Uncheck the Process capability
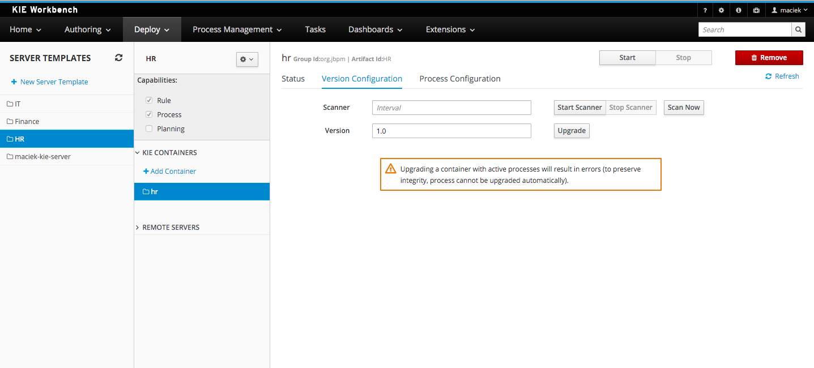This screenshot has height=368, width=814. pos(150,114)
